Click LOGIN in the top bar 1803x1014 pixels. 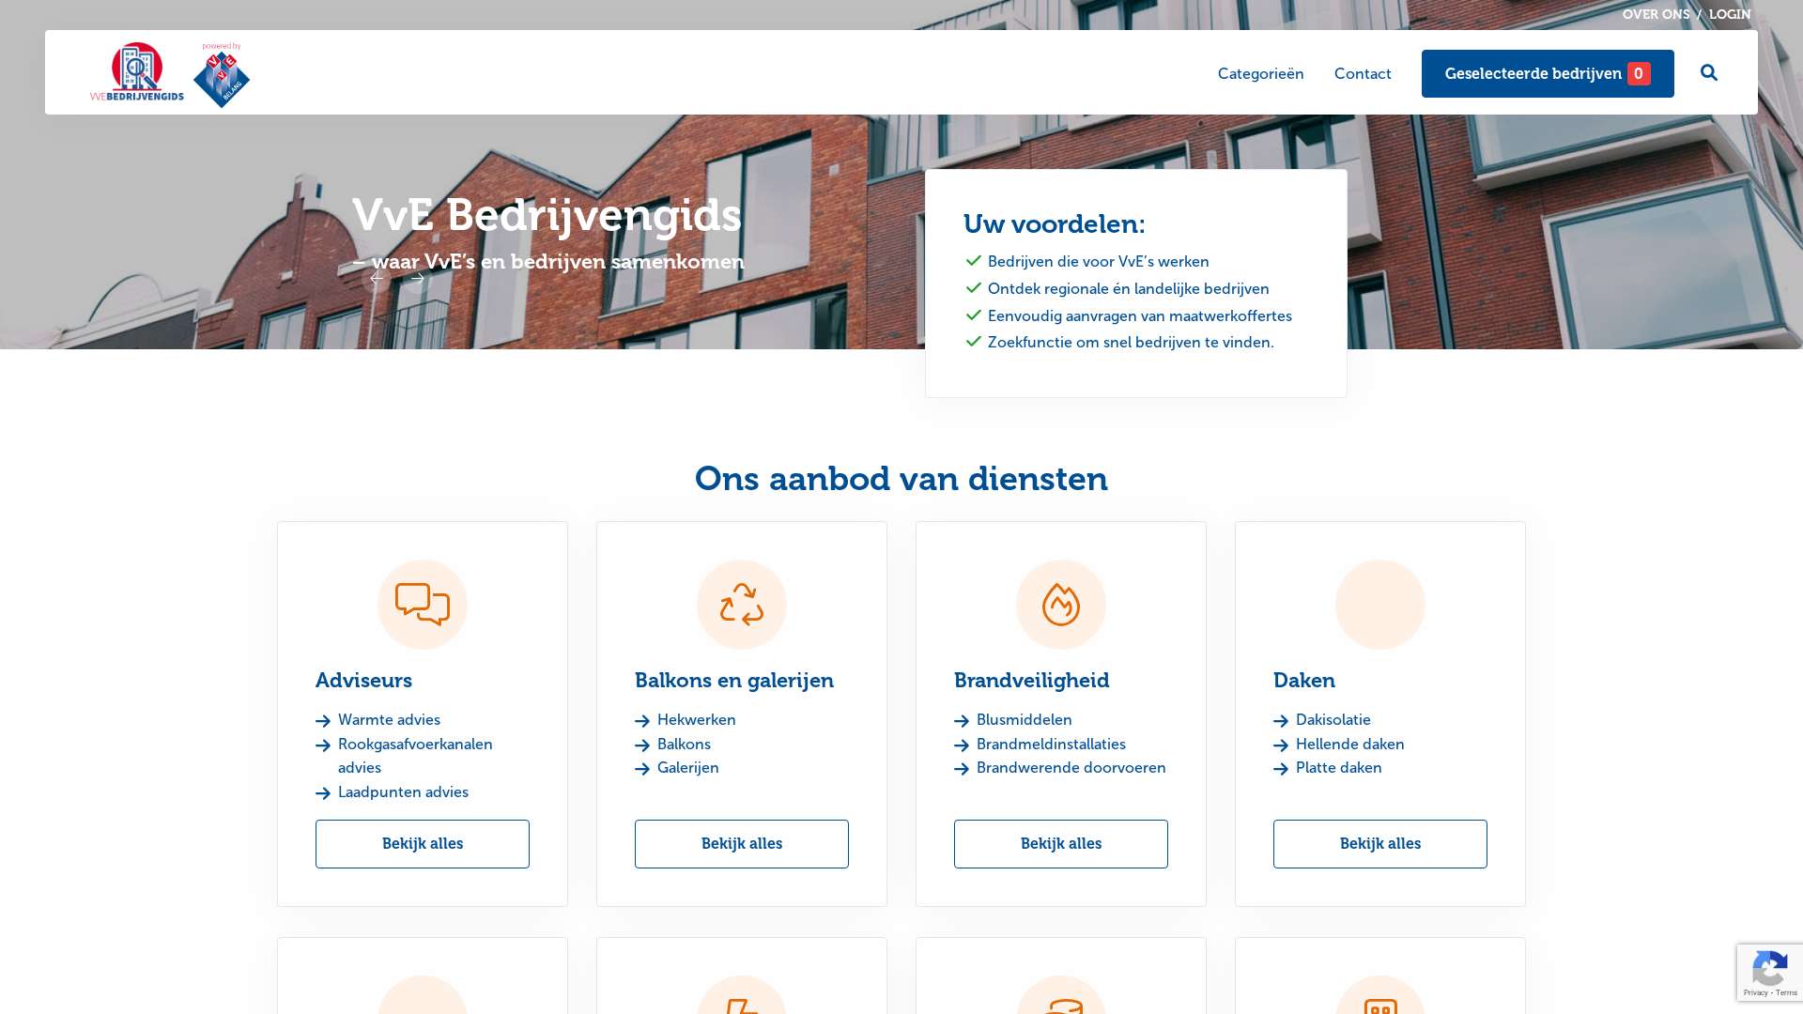pos(1729,14)
